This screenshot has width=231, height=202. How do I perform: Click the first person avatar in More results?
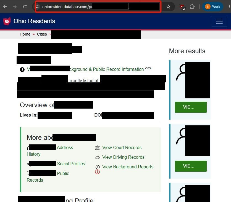181,72
